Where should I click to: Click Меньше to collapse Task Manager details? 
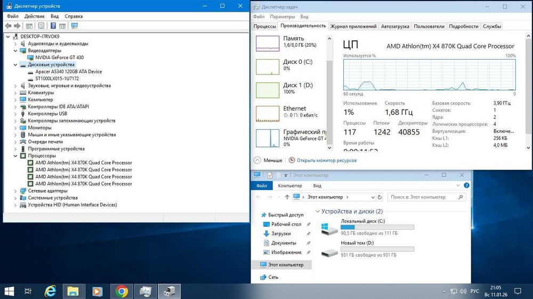click(x=268, y=160)
